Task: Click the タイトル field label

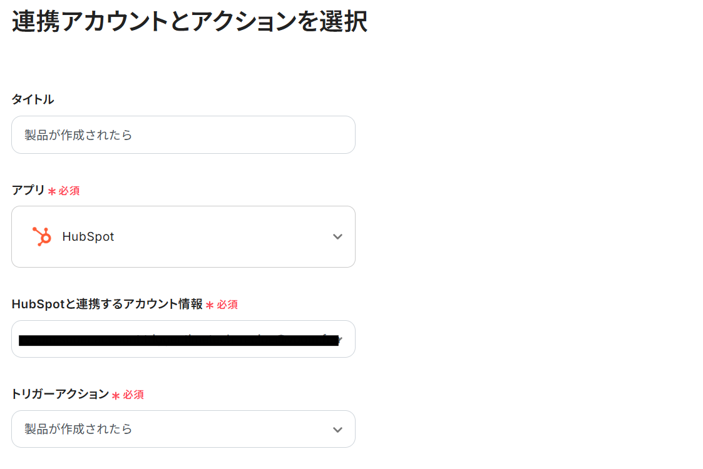Action: tap(33, 99)
